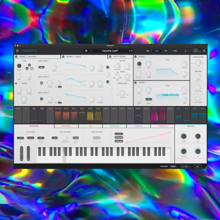Viewport: 220px width, 220px height.
Task: Switch to the Synth view tab
Action: click(x=156, y=51)
